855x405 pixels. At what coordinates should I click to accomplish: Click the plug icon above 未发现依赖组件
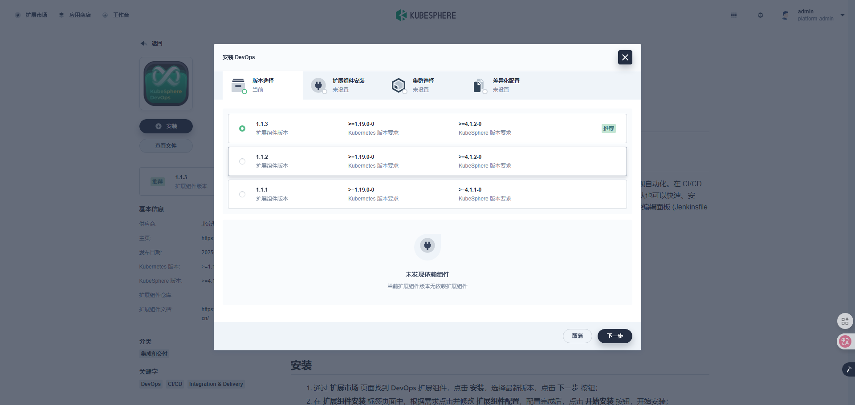427,247
